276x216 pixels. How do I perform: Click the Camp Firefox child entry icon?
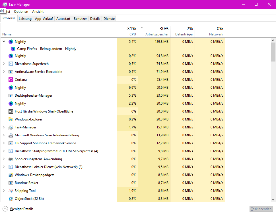click(x=13, y=49)
